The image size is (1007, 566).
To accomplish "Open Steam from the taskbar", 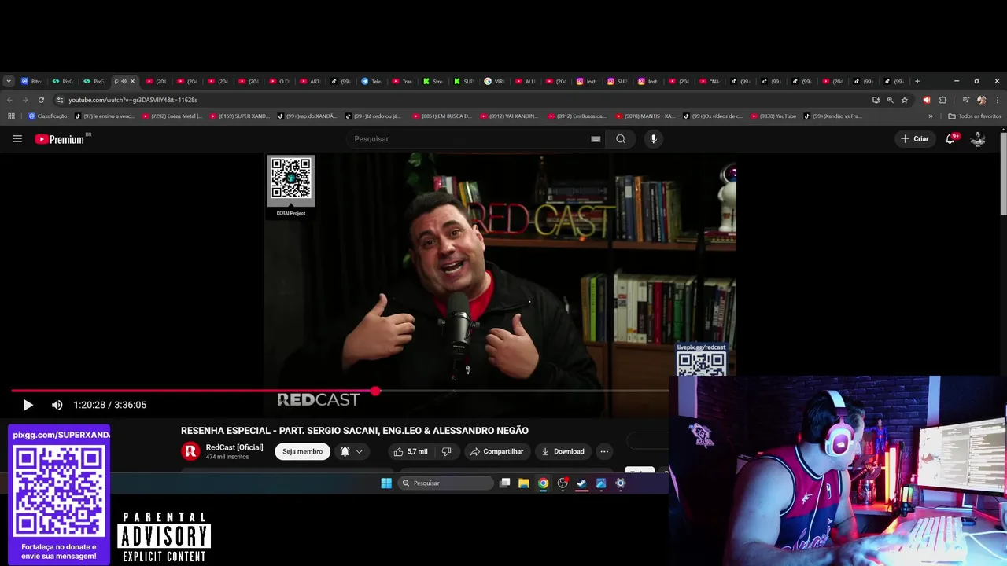I will (x=581, y=483).
